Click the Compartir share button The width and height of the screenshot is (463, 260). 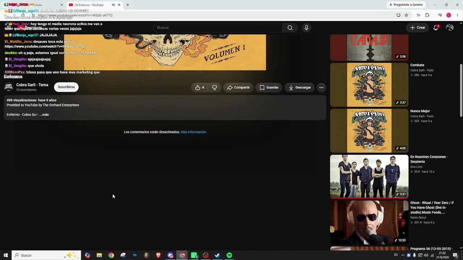click(238, 87)
